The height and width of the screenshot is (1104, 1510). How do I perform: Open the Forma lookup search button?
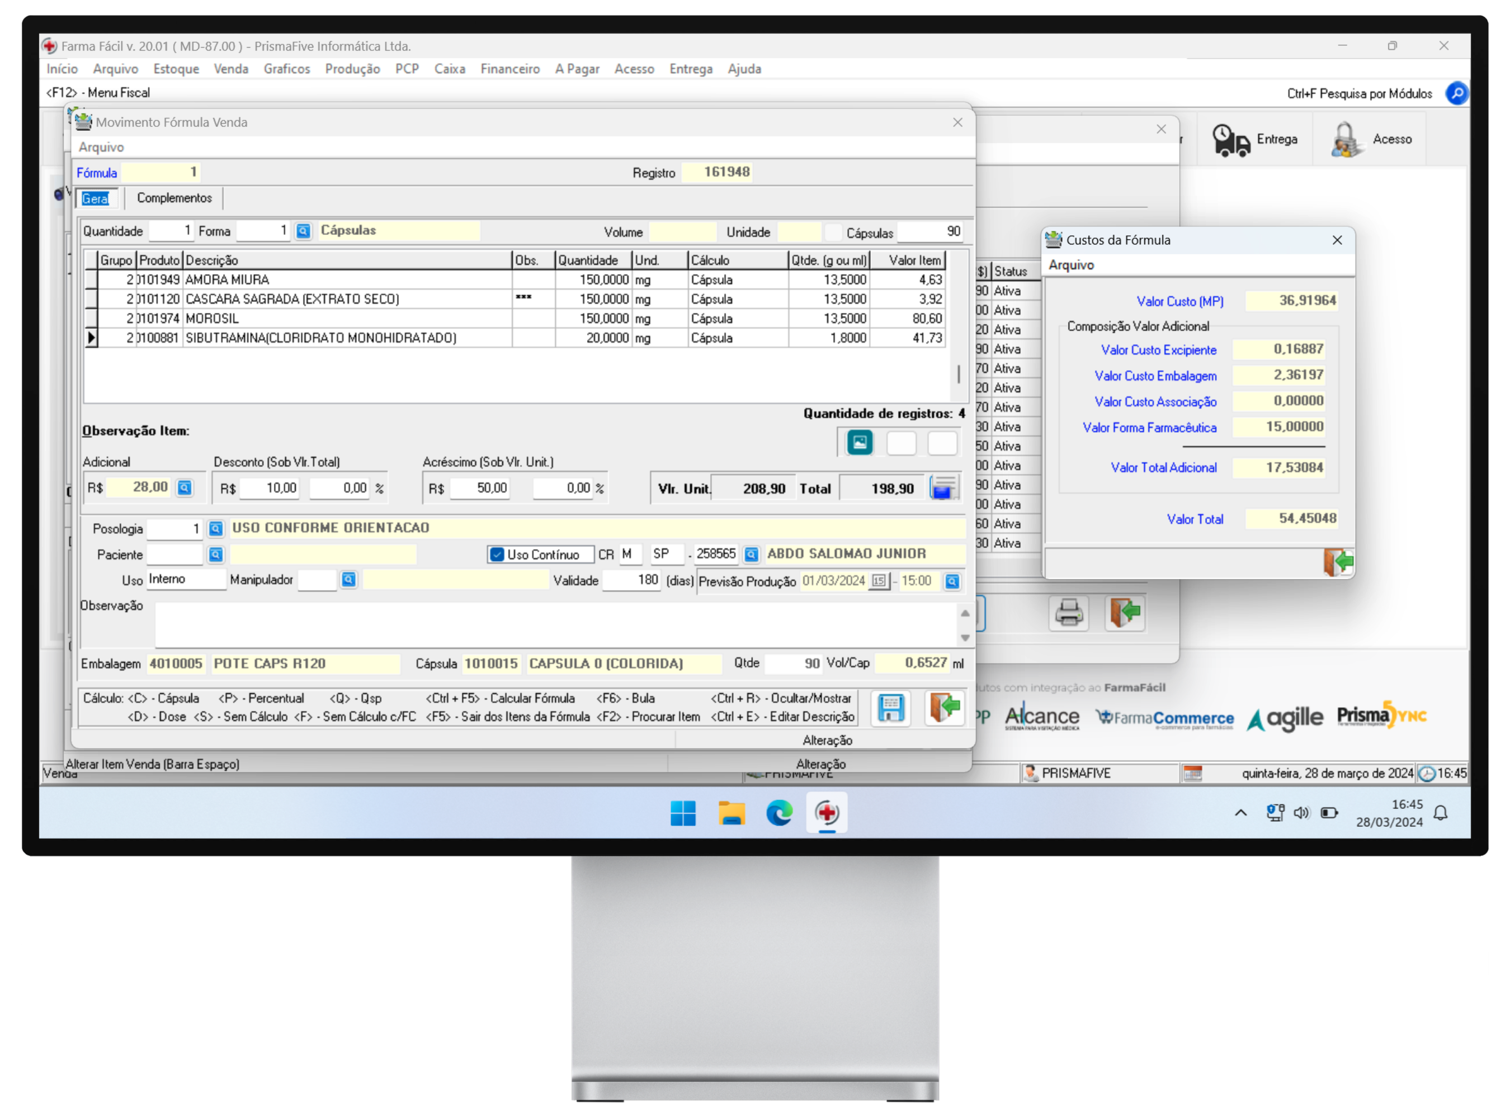304,231
